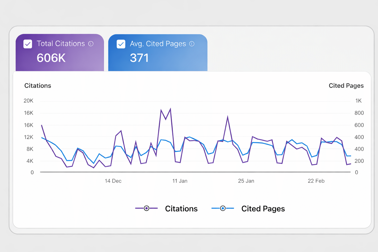The height and width of the screenshot is (252, 378).
Task: Click the info icon beside Avg. Cited Pages
Action: pyautogui.click(x=192, y=44)
